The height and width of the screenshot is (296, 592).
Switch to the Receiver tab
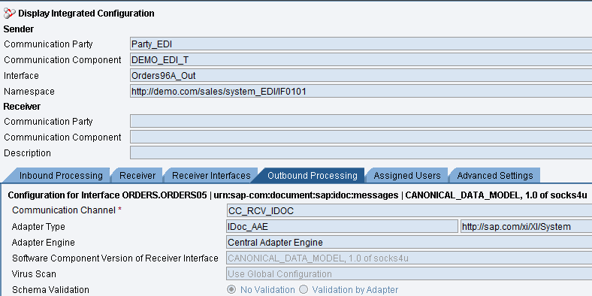click(137, 176)
